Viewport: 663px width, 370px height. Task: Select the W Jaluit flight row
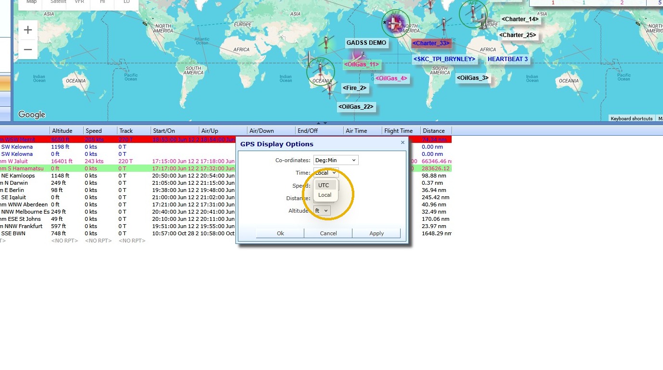pos(226,161)
